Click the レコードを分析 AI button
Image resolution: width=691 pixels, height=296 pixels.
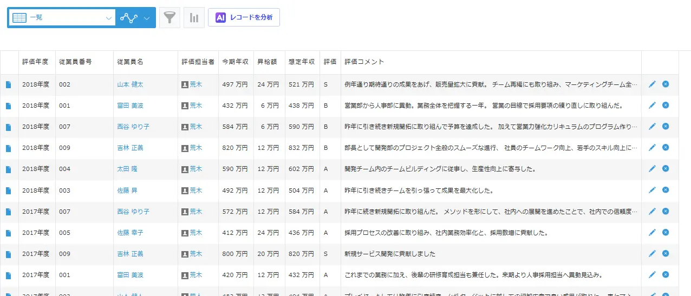click(244, 17)
